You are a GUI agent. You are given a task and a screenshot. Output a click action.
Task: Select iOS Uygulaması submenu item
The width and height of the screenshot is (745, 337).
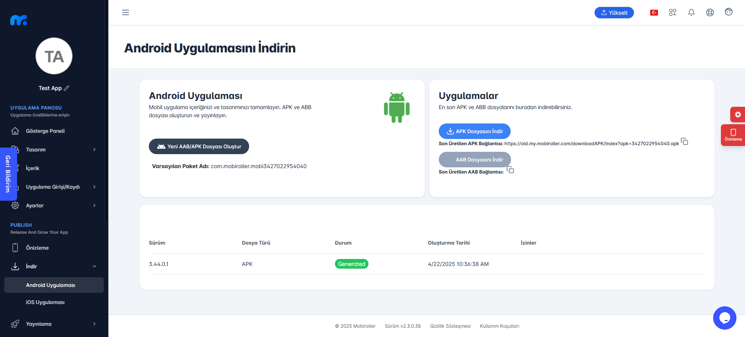coord(54,302)
